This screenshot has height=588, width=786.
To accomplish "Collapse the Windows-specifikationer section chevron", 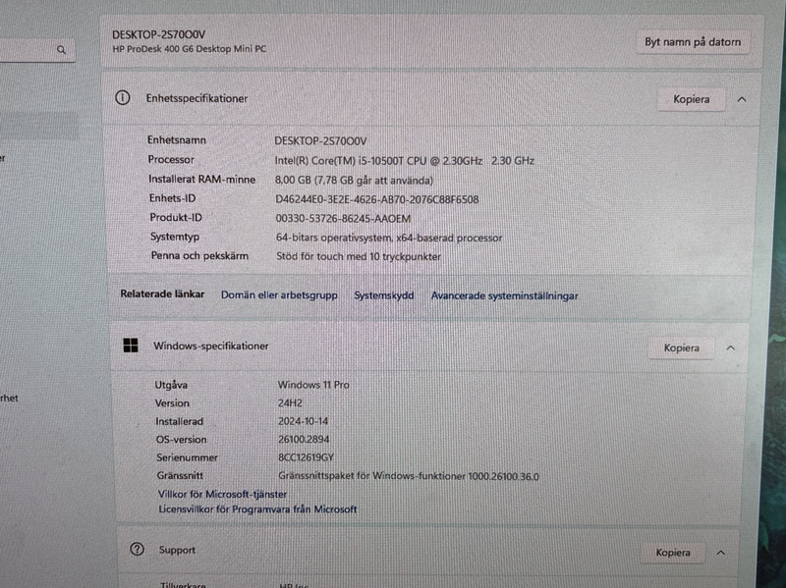I will click(730, 347).
